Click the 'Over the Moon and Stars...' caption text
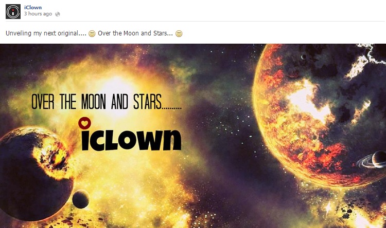The image size is (386, 228). click(x=135, y=33)
